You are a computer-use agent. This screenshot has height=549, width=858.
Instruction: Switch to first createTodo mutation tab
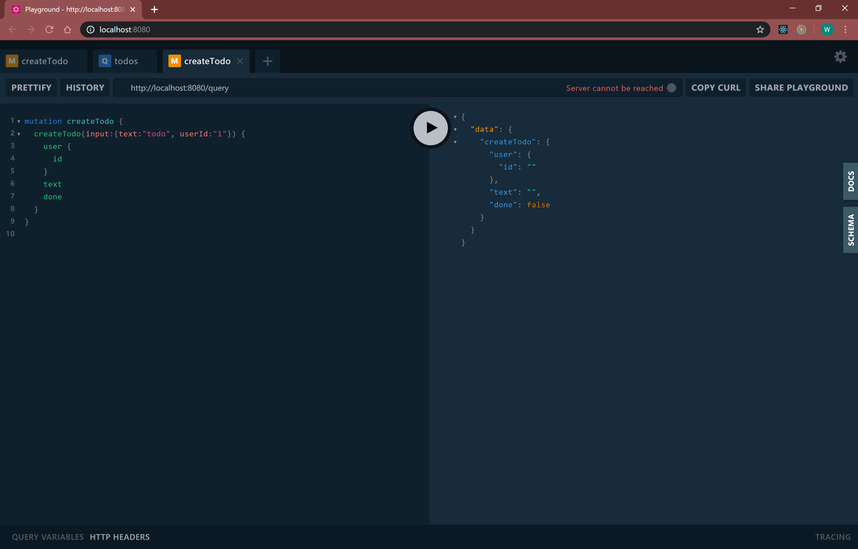point(44,61)
